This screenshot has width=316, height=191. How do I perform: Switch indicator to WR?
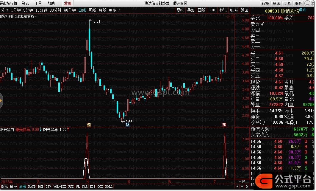coord(78,187)
